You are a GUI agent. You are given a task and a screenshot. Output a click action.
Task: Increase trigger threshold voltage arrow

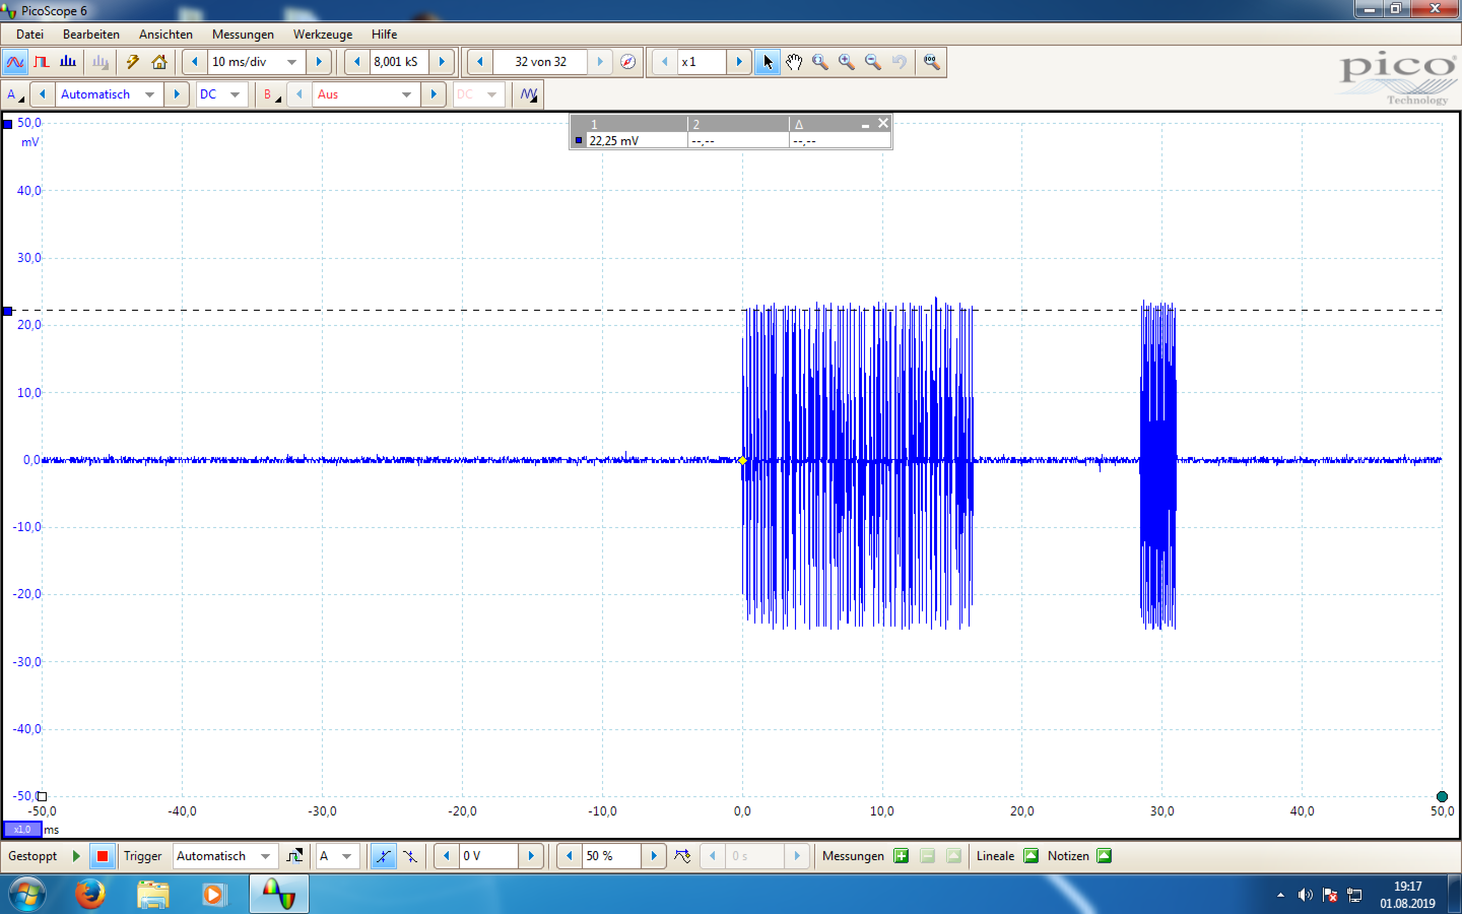(531, 856)
